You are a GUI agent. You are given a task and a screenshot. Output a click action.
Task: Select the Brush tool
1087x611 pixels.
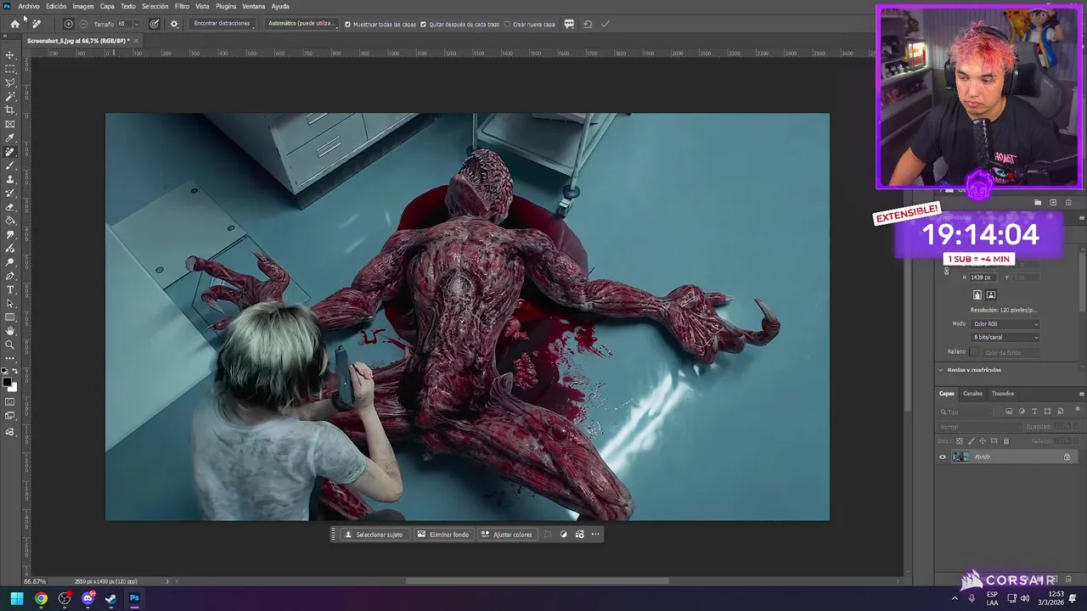[x=10, y=165]
